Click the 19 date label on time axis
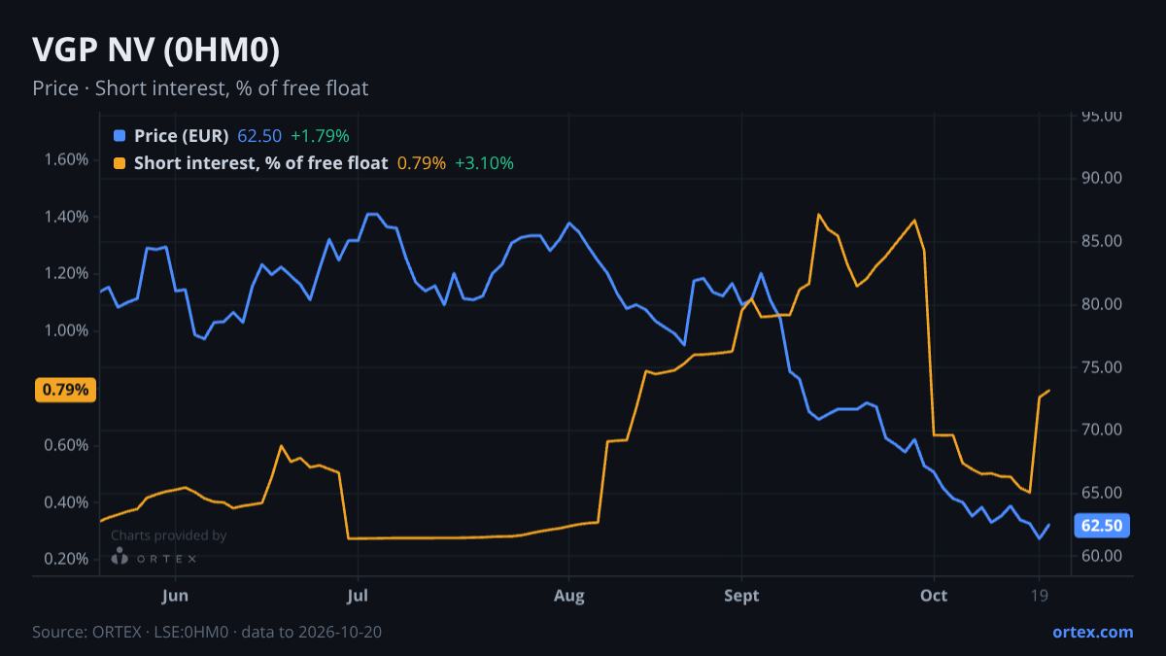This screenshot has height=656, width=1166. point(1039,596)
